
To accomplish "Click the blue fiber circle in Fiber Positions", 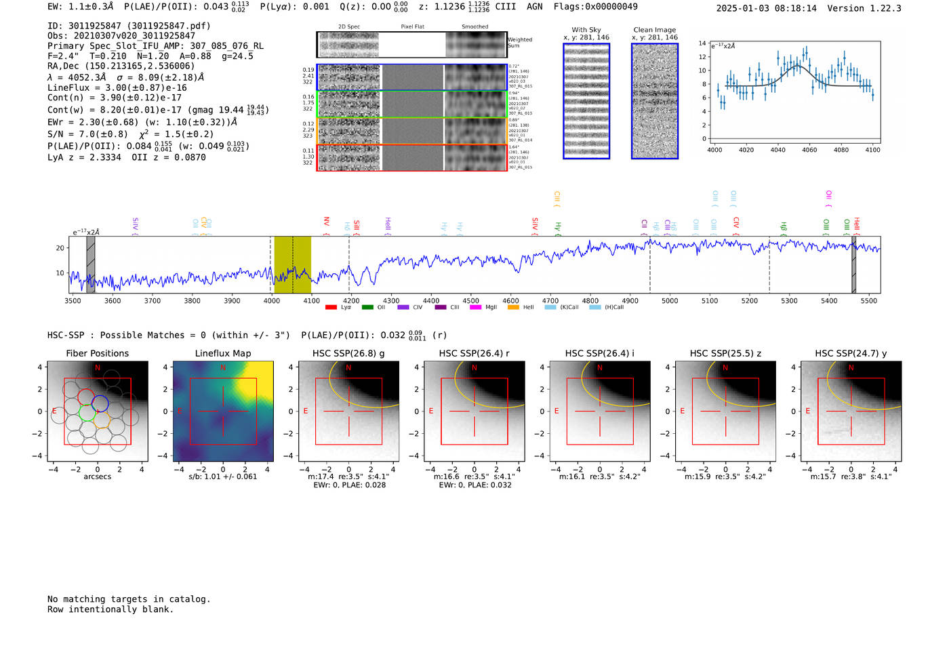I will pos(100,403).
